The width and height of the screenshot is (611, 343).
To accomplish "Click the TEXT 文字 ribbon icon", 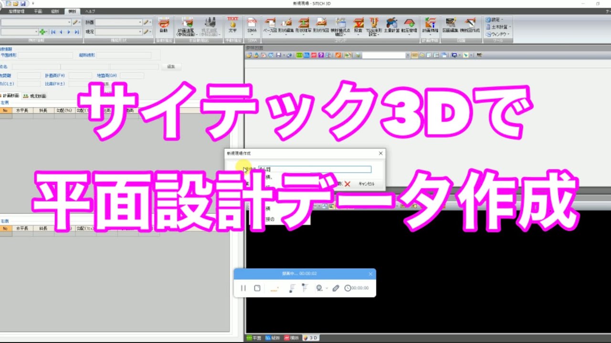I will click(232, 25).
